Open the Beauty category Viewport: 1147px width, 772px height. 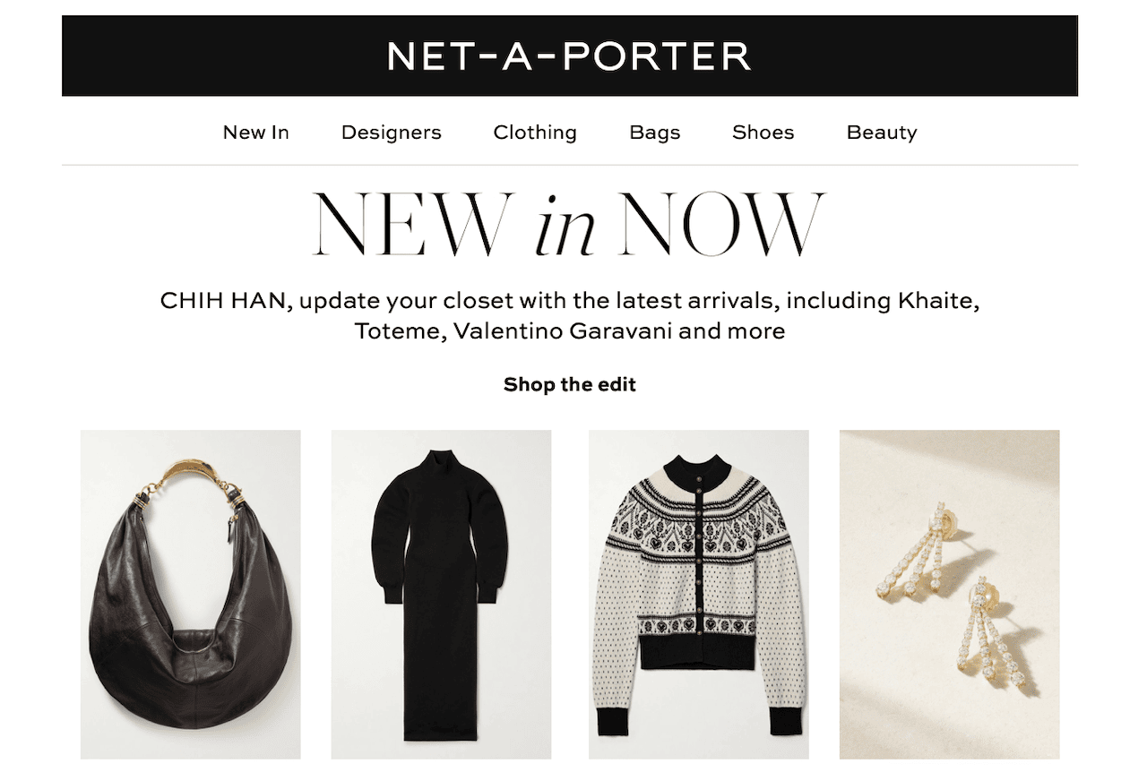[x=882, y=133]
